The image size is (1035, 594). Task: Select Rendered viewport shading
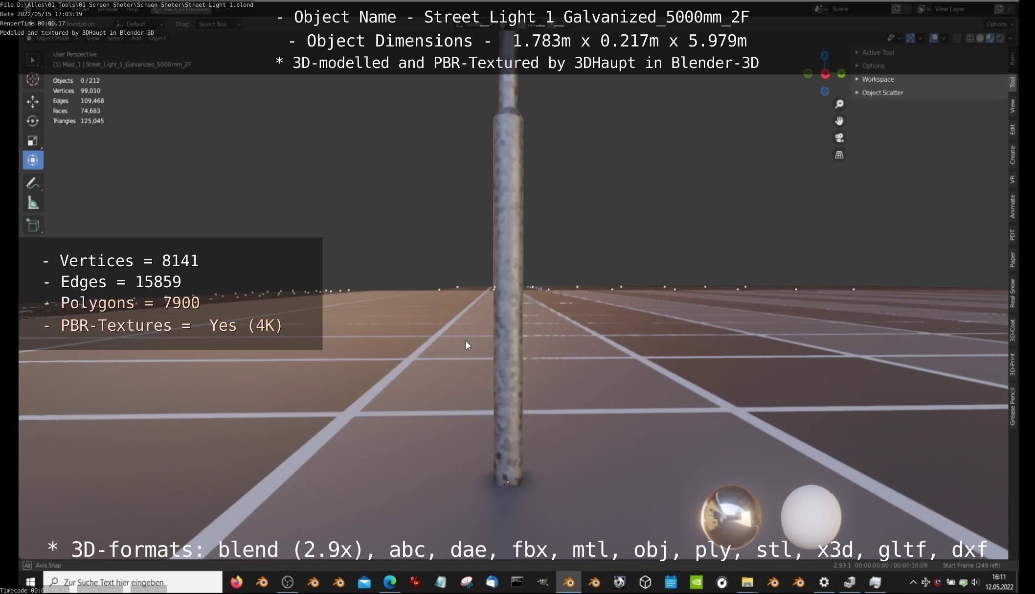click(x=1000, y=38)
